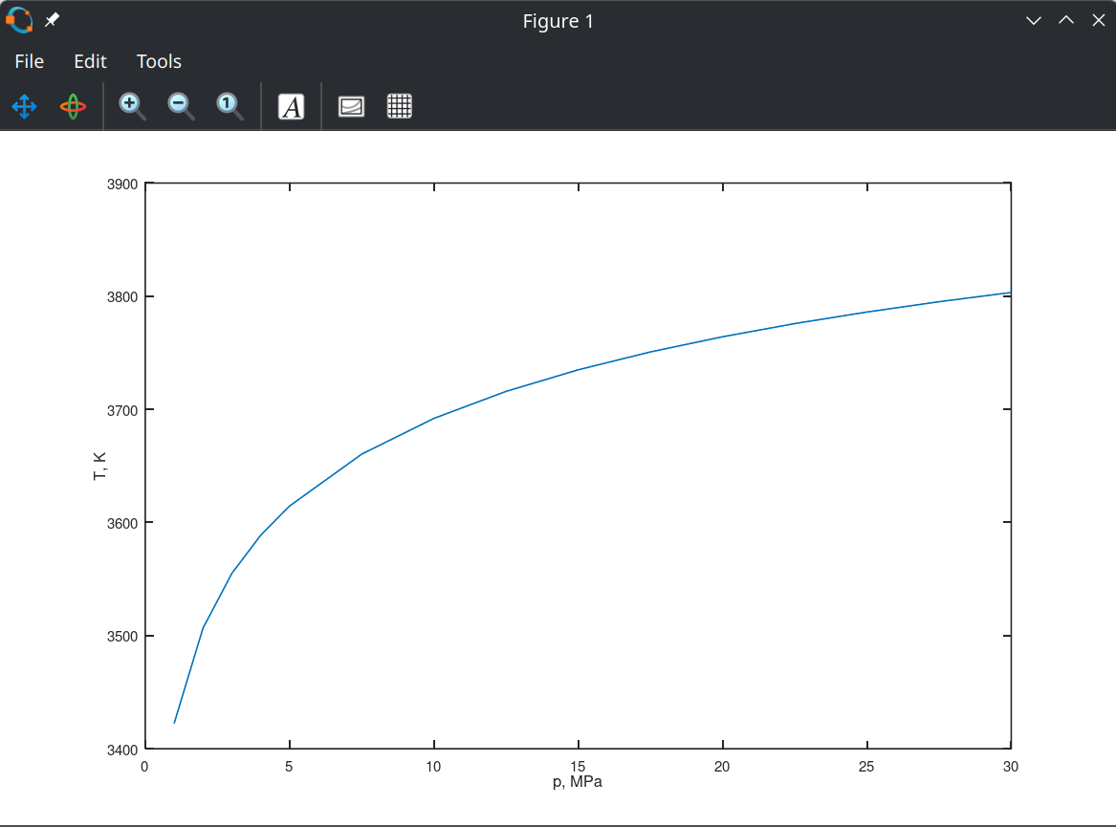Click the up chevron in the title bar

coord(1065,20)
